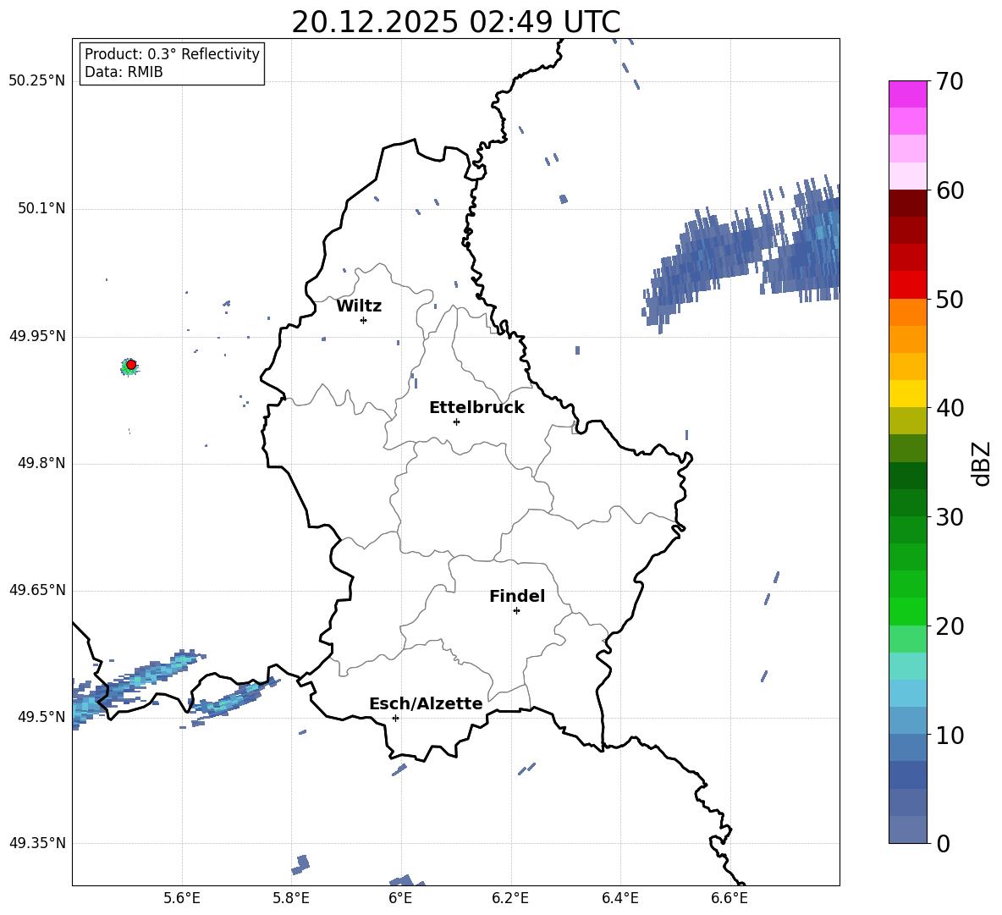Click the Data: RMIB text
1002x915 pixels.
click(x=124, y=72)
